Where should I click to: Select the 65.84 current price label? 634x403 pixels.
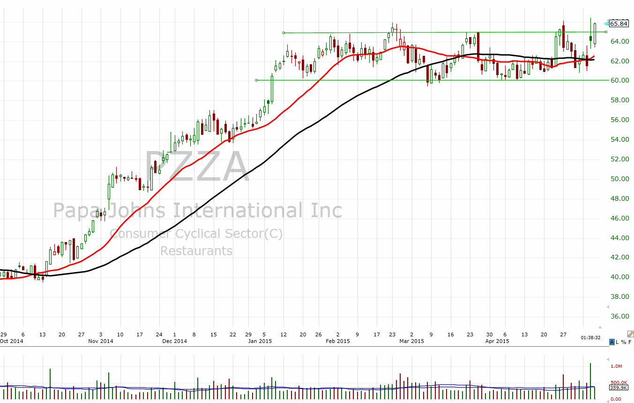(x=619, y=23)
